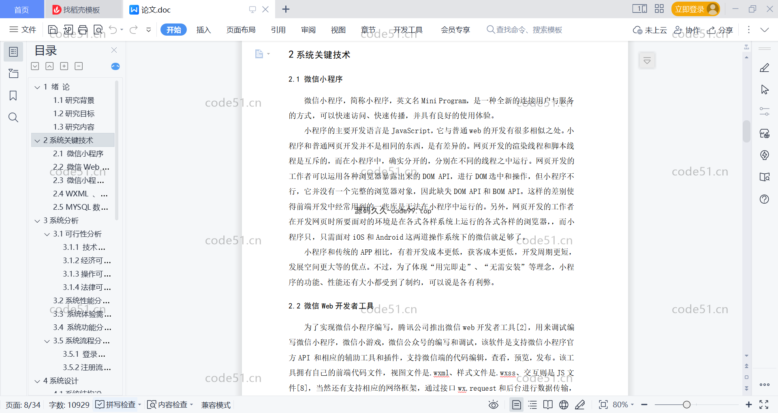This screenshot has width=778, height=413.
Task: Click the settings sliders icon in right sidebar
Action: tap(765, 111)
